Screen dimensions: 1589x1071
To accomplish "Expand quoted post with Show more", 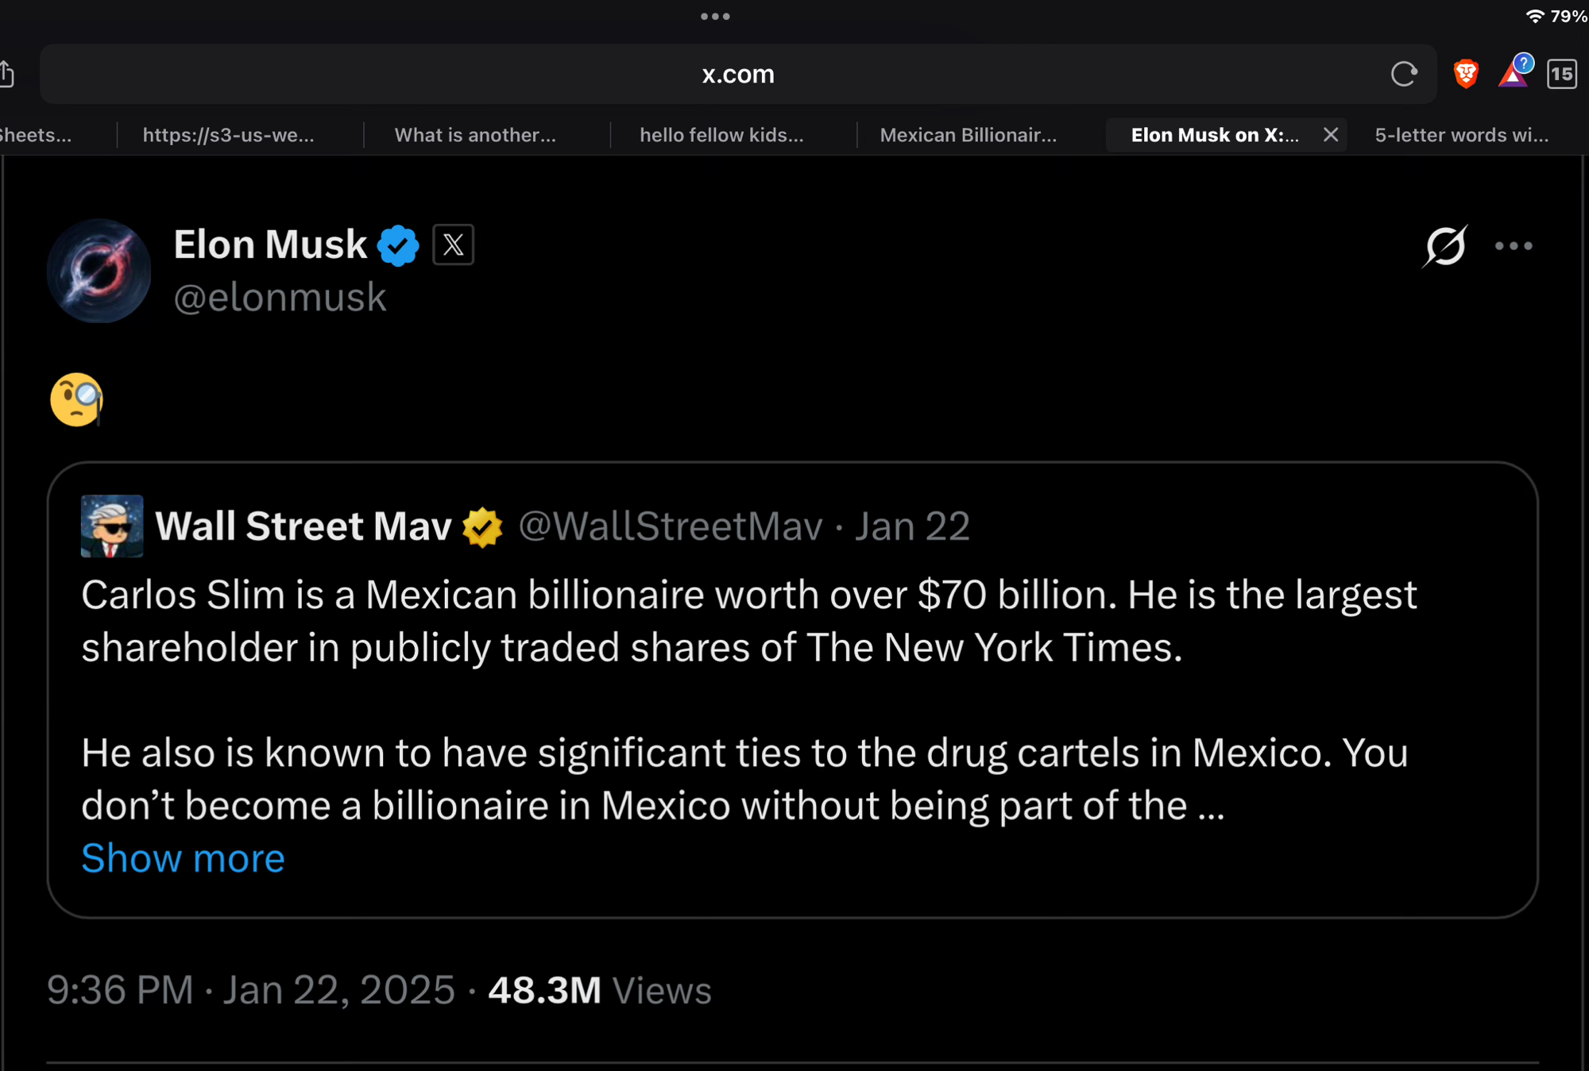I will [183, 858].
